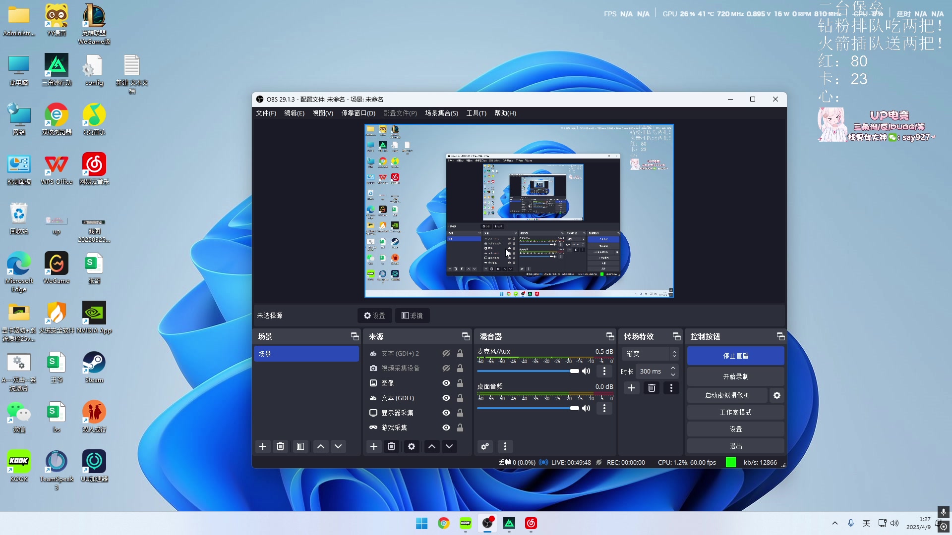Image resolution: width=952 pixels, height=535 pixels.
Task: Open the 编辑(E) menu
Action: click(294, 113)
